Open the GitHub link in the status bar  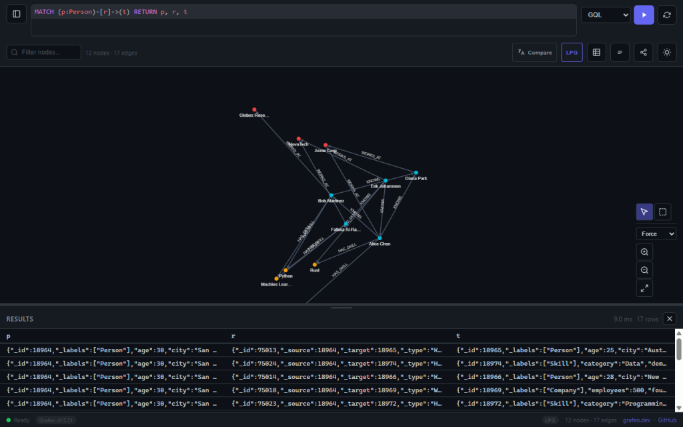coord(666,420)
